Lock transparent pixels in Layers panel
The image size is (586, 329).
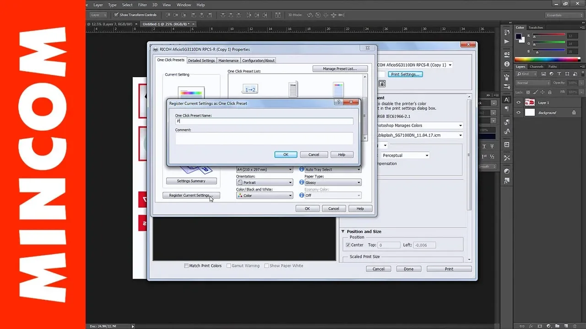click(528, 91)
